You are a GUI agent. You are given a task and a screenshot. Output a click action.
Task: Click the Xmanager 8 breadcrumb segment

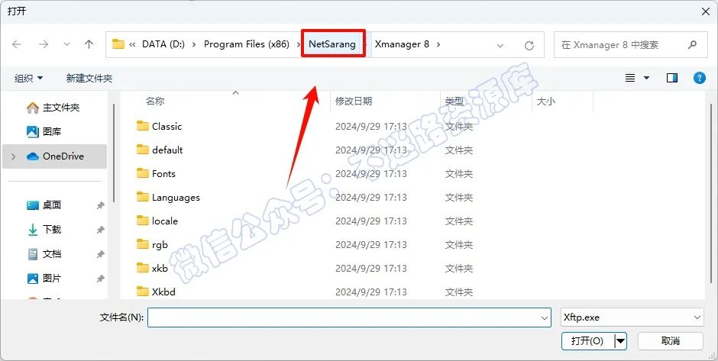402,44
